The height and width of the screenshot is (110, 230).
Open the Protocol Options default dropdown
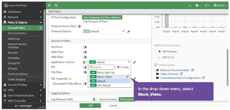click(104, 31)
